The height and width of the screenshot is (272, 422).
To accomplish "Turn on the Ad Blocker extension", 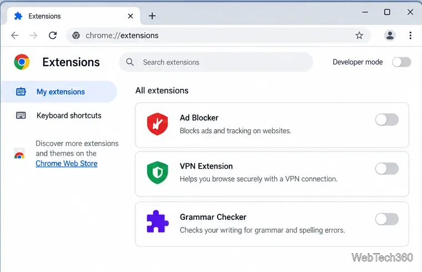I will [387, 120].
